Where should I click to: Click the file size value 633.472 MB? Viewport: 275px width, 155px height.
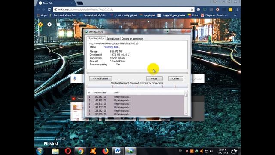point(116,52)
